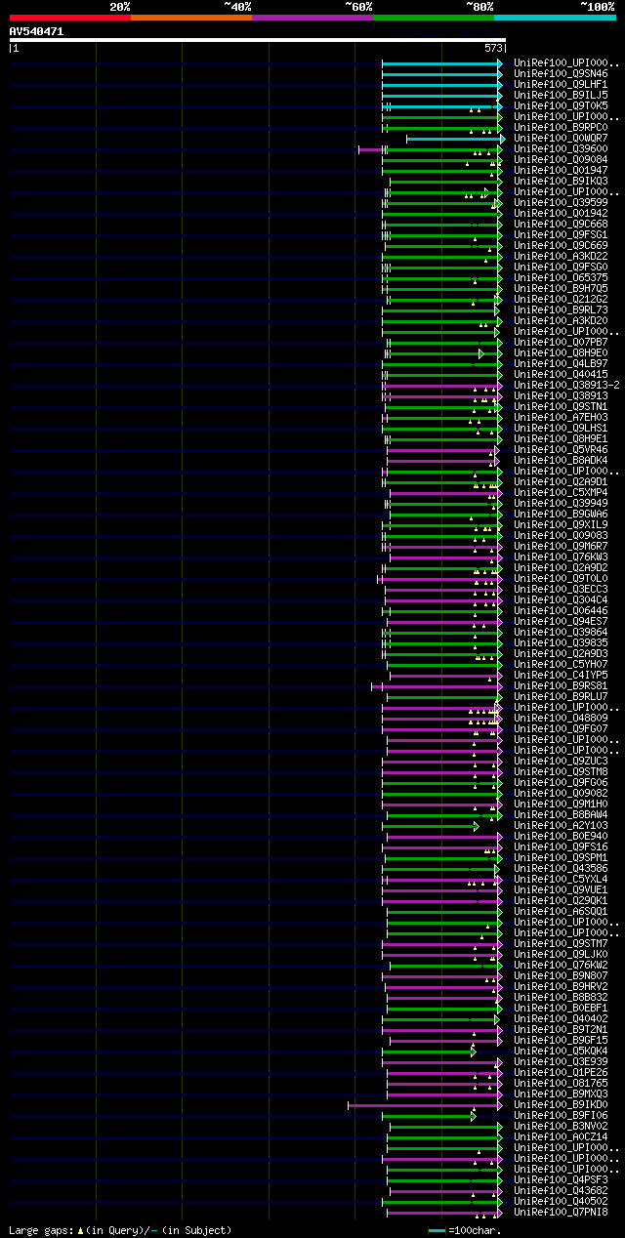Select the UniRef100_Q76KW3 label

(561, 557)
